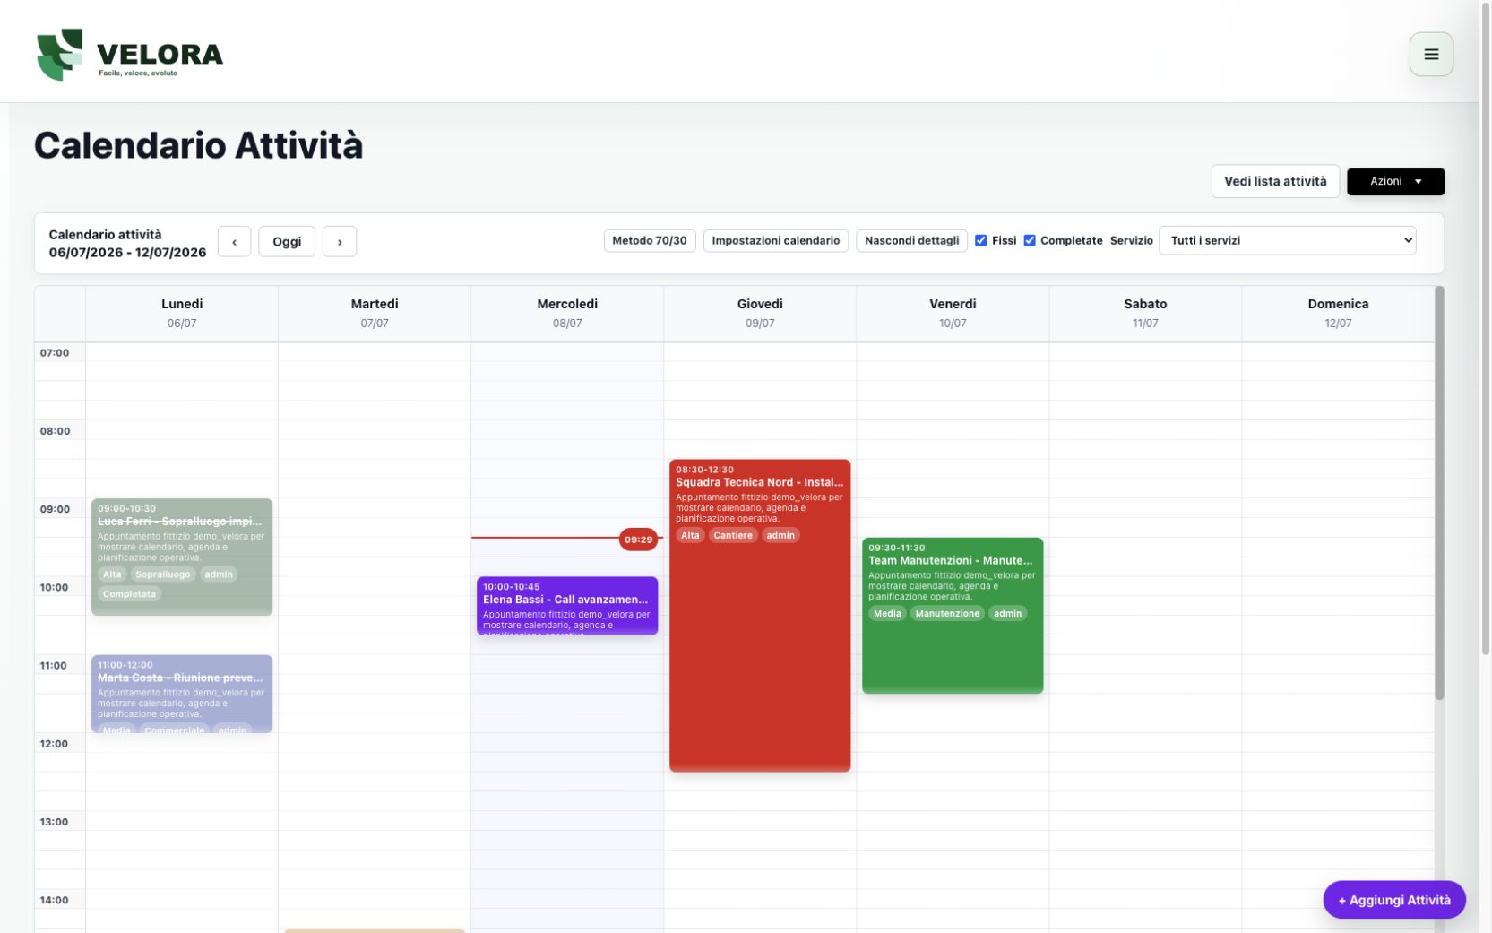Go to next week arrow

(340, 241)
